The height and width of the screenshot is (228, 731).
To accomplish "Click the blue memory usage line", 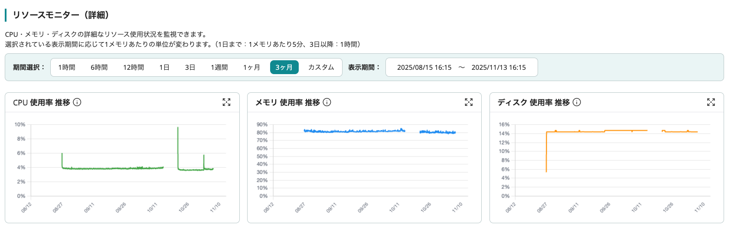I will point(356,131).
